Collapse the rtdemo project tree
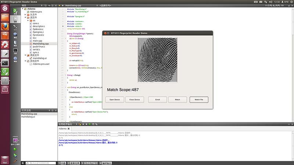This screenshot has height=165, width=294. [23, 9]
